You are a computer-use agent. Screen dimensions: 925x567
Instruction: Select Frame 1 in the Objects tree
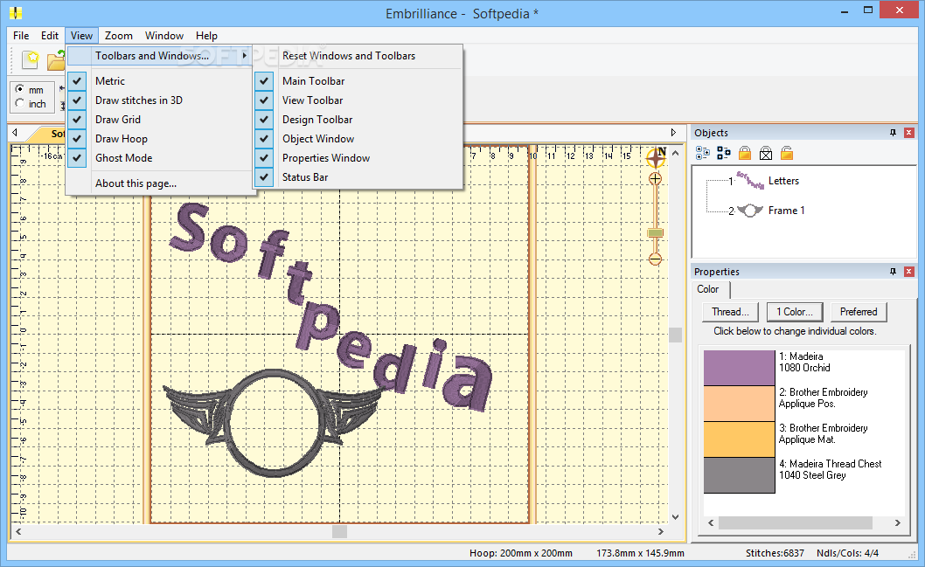click(786, 211)
